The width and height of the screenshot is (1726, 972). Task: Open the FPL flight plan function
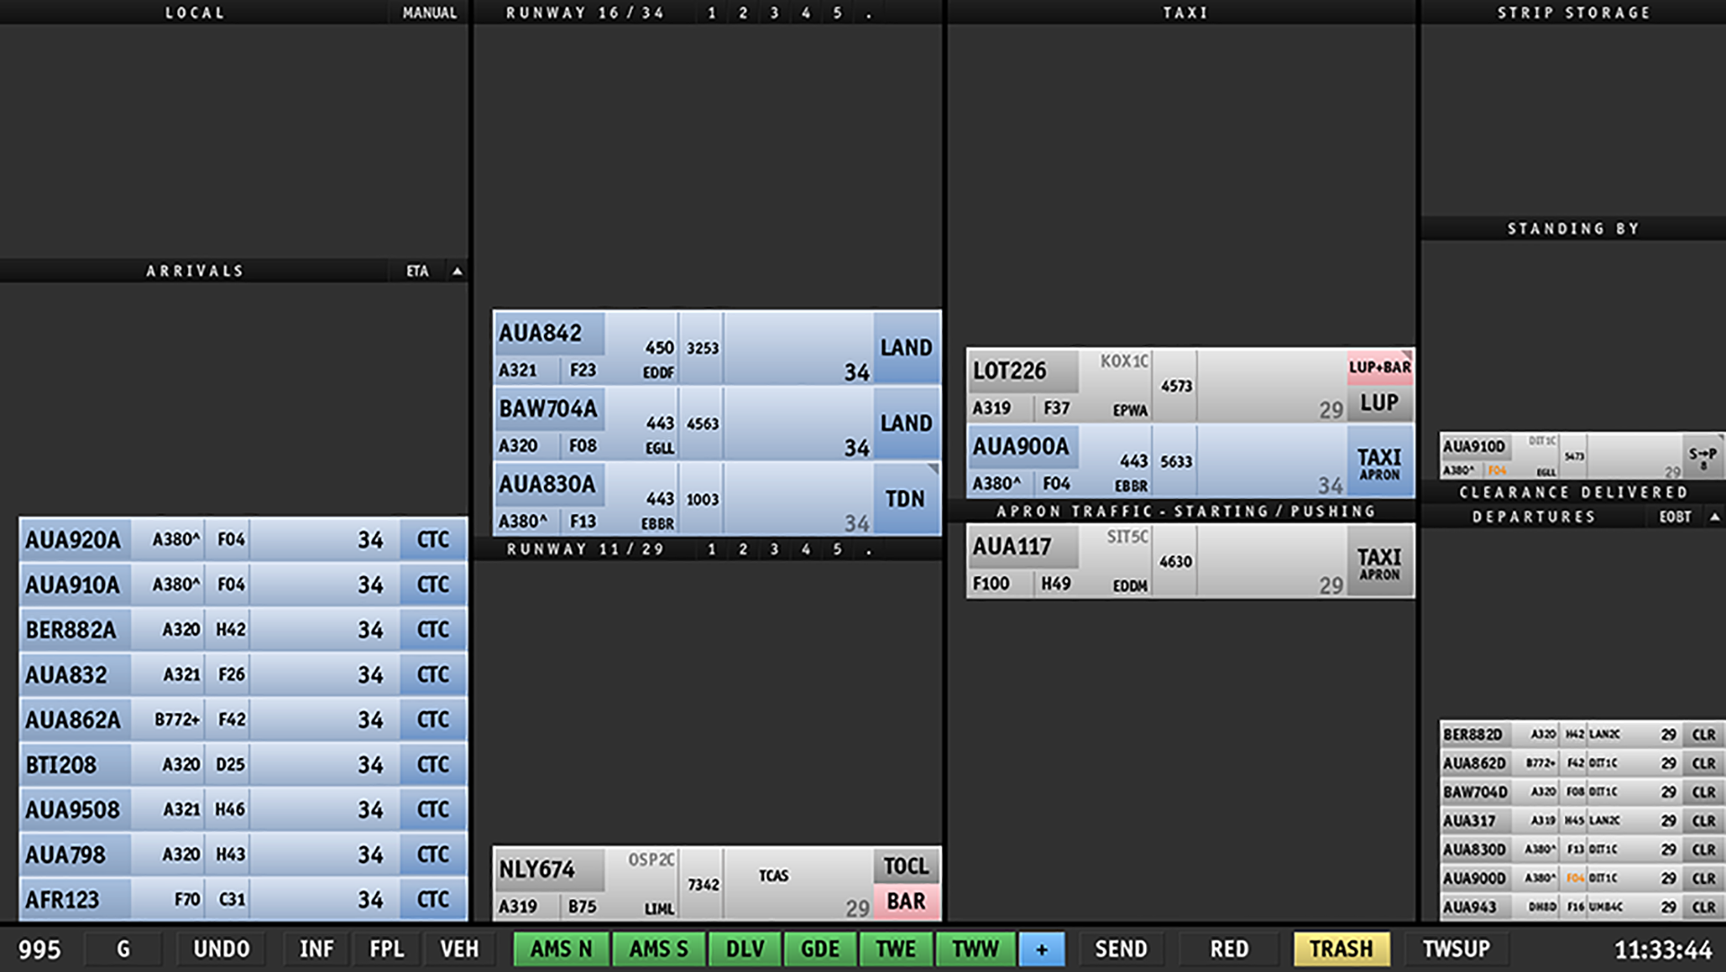[x=387, y=949]
